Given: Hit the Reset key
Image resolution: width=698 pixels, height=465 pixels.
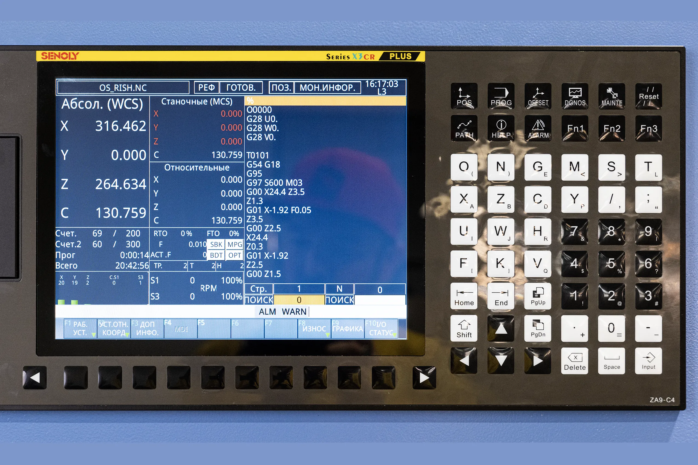Looking at the screenshot, I should coord(648,96).
